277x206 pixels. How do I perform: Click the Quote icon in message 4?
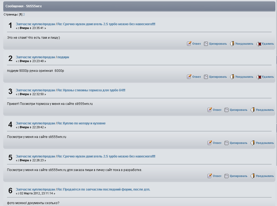226,143
